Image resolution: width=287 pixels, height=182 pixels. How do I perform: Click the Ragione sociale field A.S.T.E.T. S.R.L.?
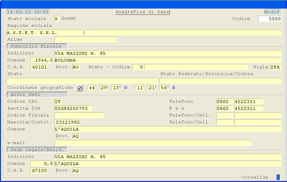point(44,32)
